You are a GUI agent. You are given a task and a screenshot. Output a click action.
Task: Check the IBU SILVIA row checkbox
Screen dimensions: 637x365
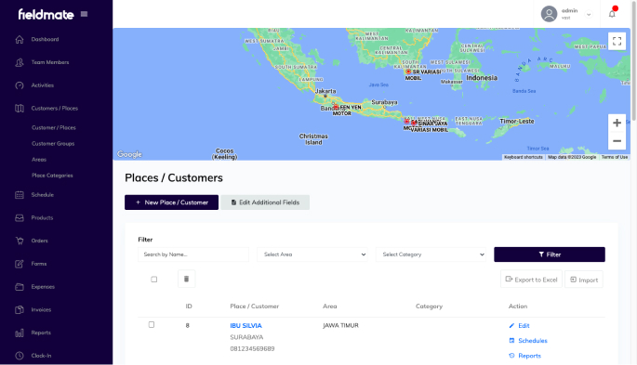(152, 324)
